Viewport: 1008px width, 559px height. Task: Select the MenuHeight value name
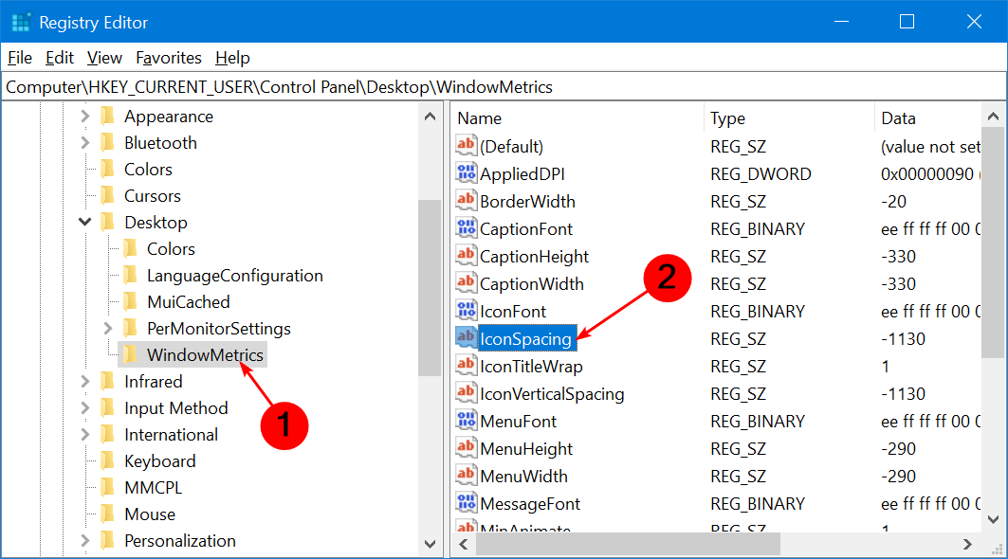click(x=526, y=448)
